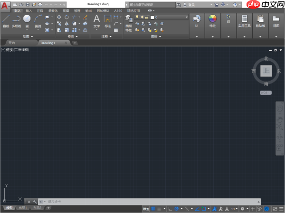Screen dimensions: 285x213
Task: Click the Hatch tool icon
Action: pyautogui.click(x=47, y=30)
